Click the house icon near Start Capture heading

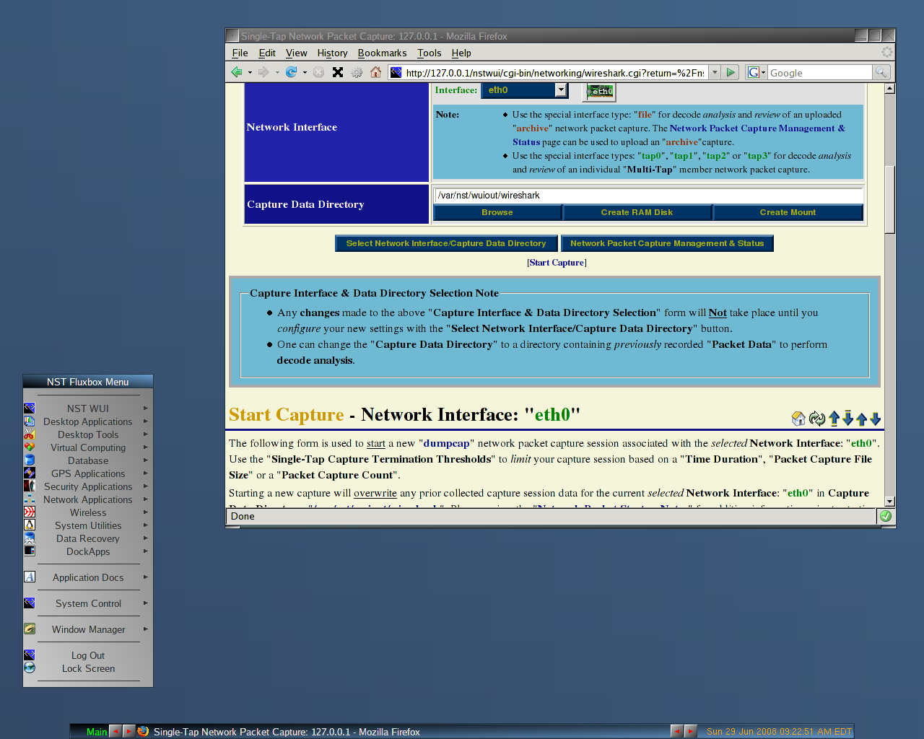pos(798,419)
